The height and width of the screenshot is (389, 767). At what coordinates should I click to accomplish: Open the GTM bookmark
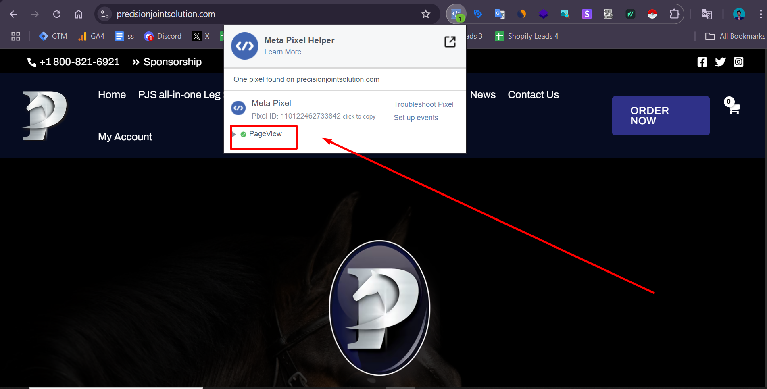[x=53, y=36]
